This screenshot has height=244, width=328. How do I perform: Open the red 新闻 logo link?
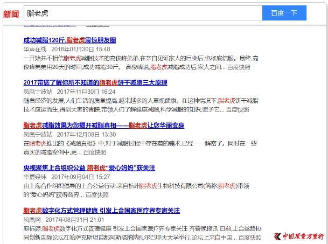11,14
